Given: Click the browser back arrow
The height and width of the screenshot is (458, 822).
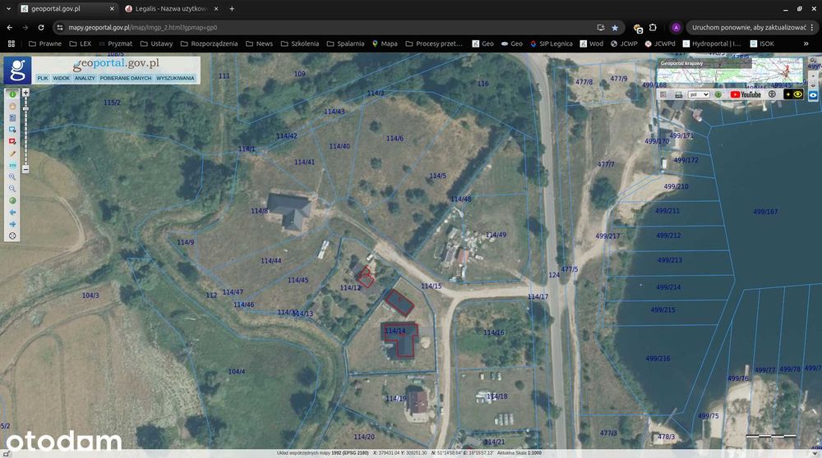Looking at the screenshot, I should click(x=9, y=27).
